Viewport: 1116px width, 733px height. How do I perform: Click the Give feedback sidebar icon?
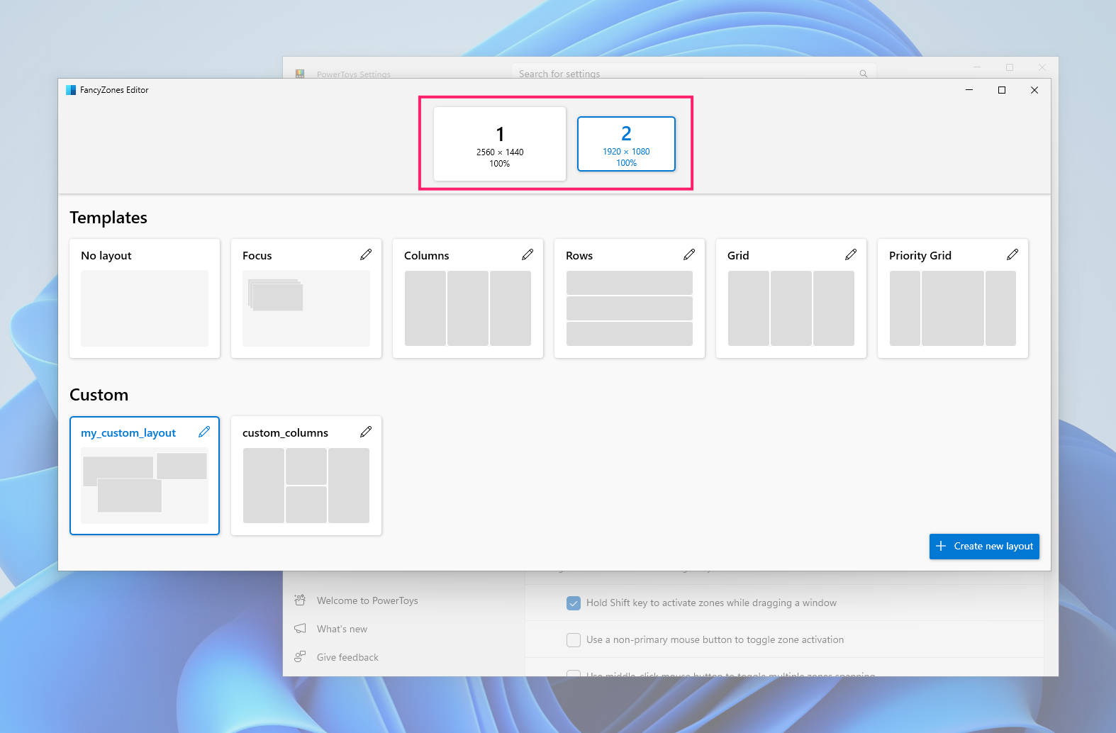[x=300, y=657]
